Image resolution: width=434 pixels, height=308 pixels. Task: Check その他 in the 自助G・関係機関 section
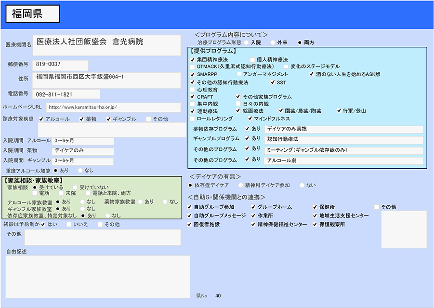(377, 207)
